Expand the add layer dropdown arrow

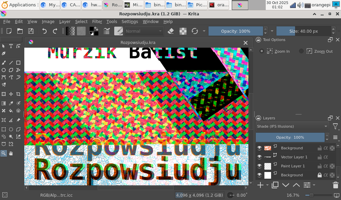click(267, 185)
